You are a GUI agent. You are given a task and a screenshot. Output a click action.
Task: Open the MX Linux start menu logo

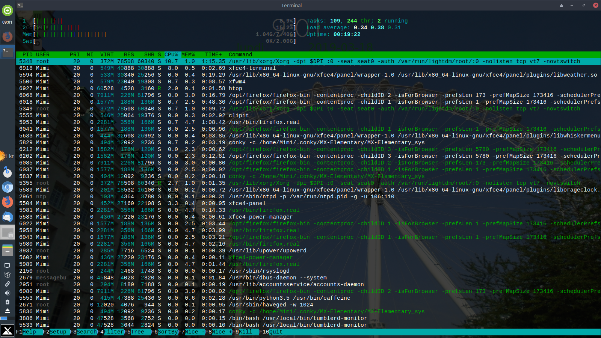pos(8,331)
